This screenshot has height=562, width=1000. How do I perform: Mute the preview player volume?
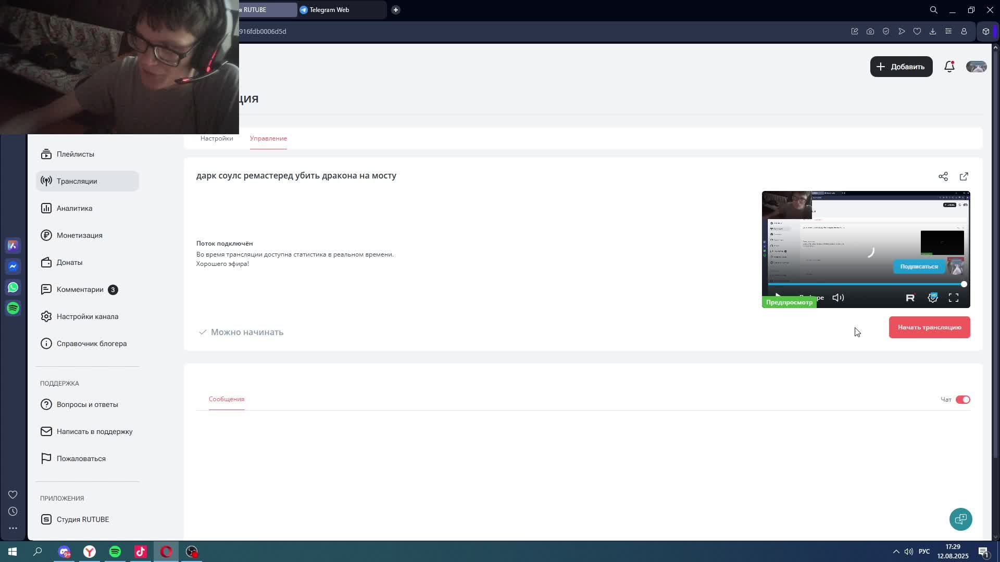pyautogui.click(x=838, y=298)
